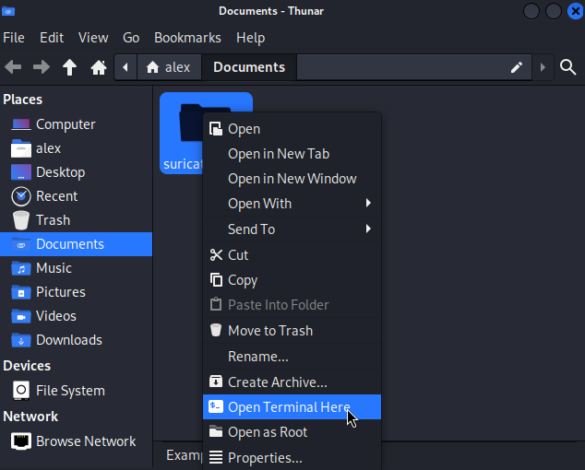
Task: Select the Documents path bar button
Action: [x=249, y=67]
